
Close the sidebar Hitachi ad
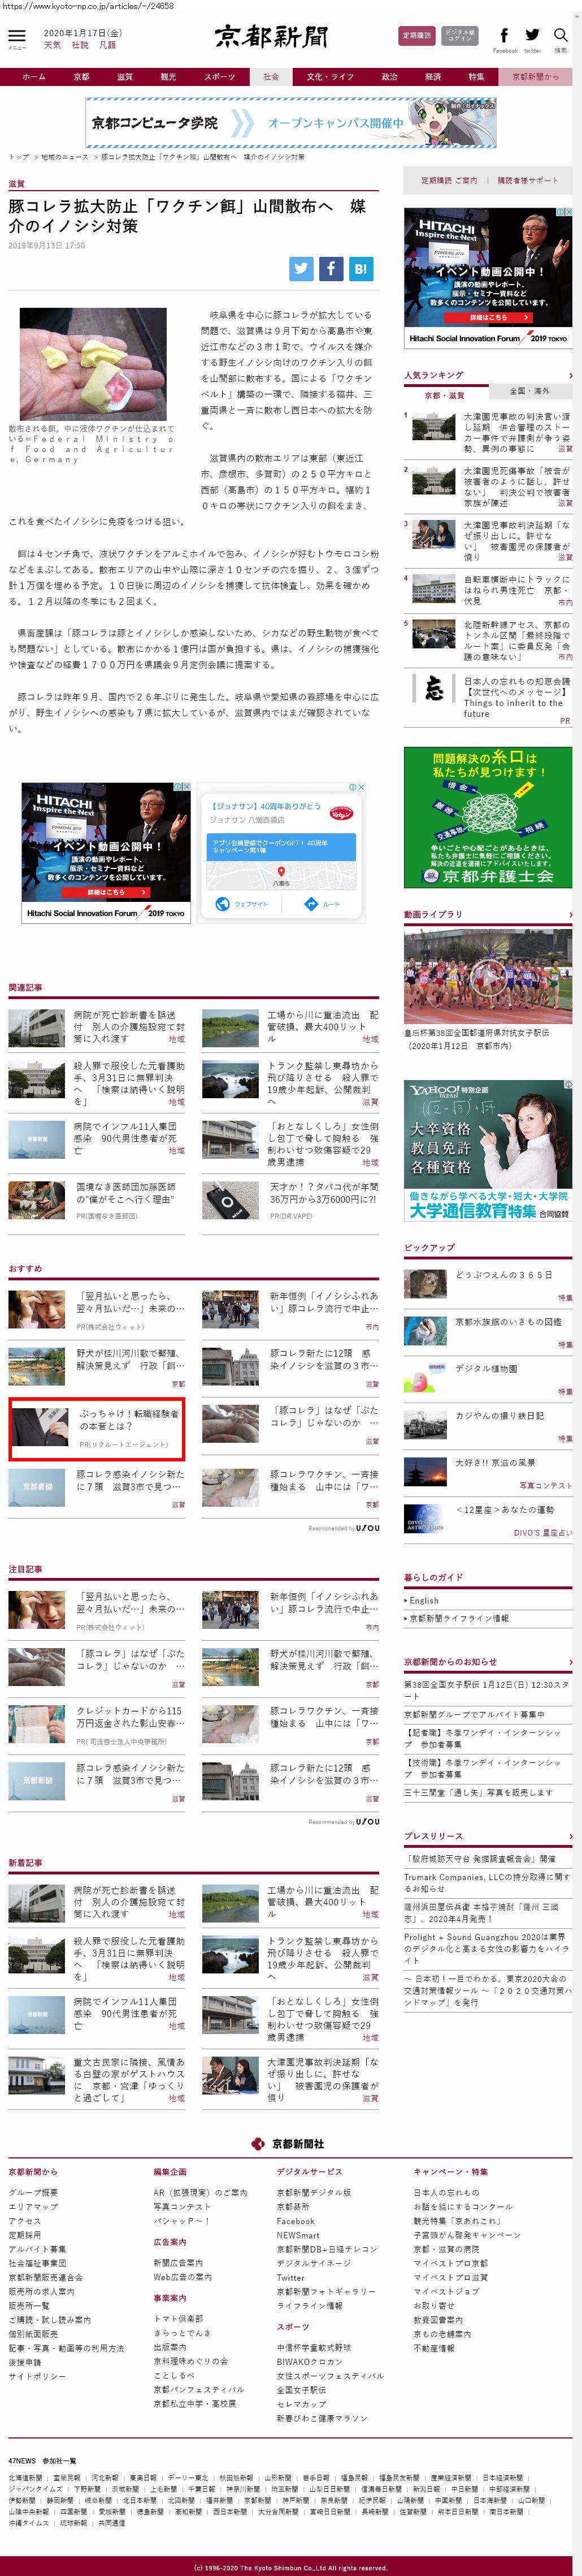[568, 212]
